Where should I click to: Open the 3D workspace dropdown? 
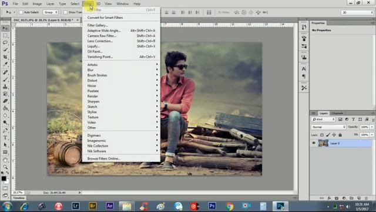(x=357, y=12)
